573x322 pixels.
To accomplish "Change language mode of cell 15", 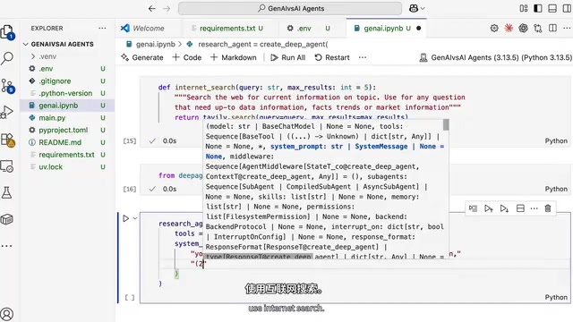I will [556, 141].
